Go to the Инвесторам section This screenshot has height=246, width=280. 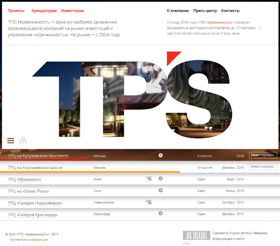(x=72, y=11)
